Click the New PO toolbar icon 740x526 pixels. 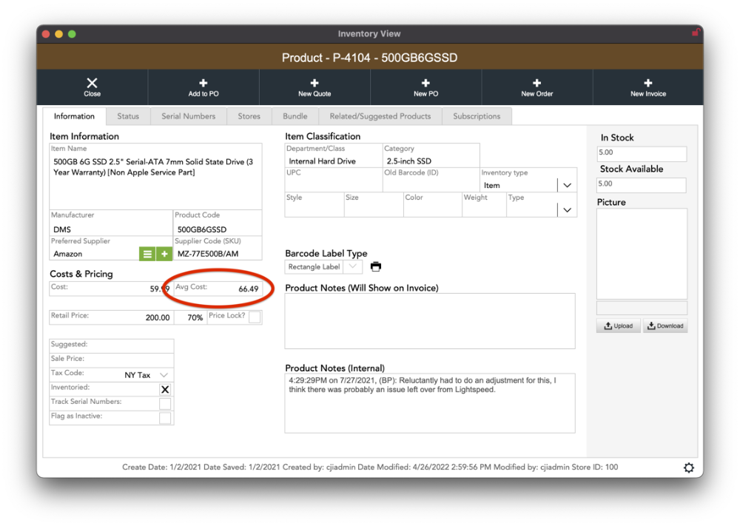click(425, 84)
